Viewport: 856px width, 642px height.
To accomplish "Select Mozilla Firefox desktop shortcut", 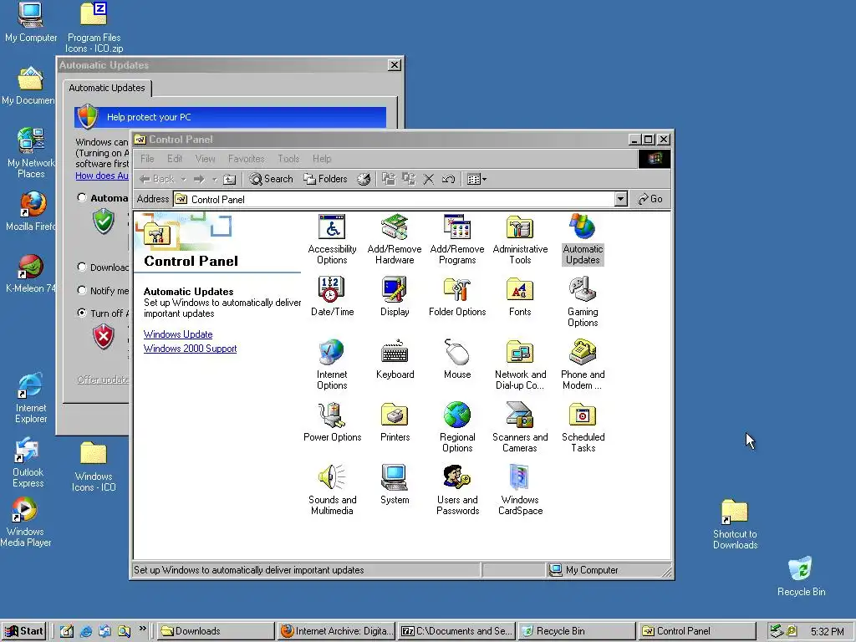I will (31, 211).
